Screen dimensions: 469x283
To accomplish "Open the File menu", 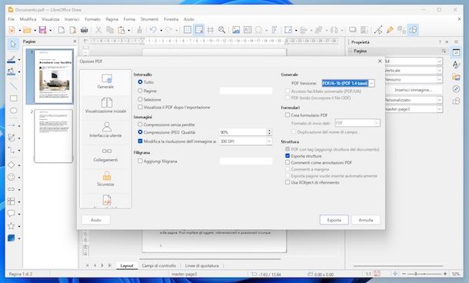I will pyautogui.click(x=11, y=19).
